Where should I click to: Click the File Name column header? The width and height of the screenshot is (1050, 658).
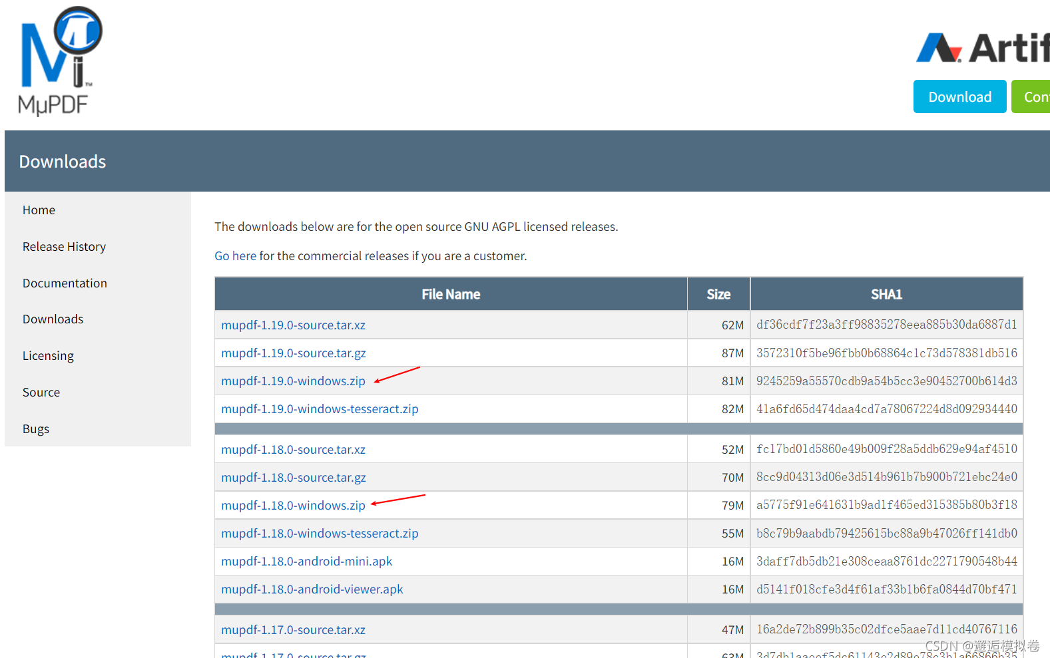point(451,294)
